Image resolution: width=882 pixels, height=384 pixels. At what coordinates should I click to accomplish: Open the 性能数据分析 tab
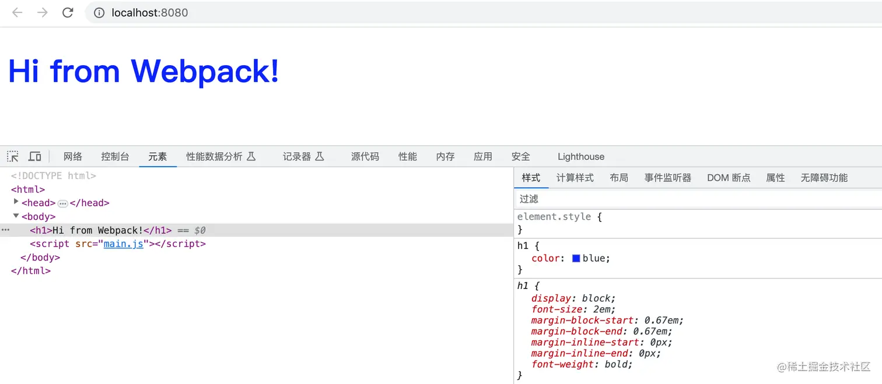pyautogui.click(x=220, y=156)
